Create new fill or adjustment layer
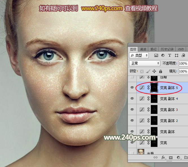 pos(178,157)
